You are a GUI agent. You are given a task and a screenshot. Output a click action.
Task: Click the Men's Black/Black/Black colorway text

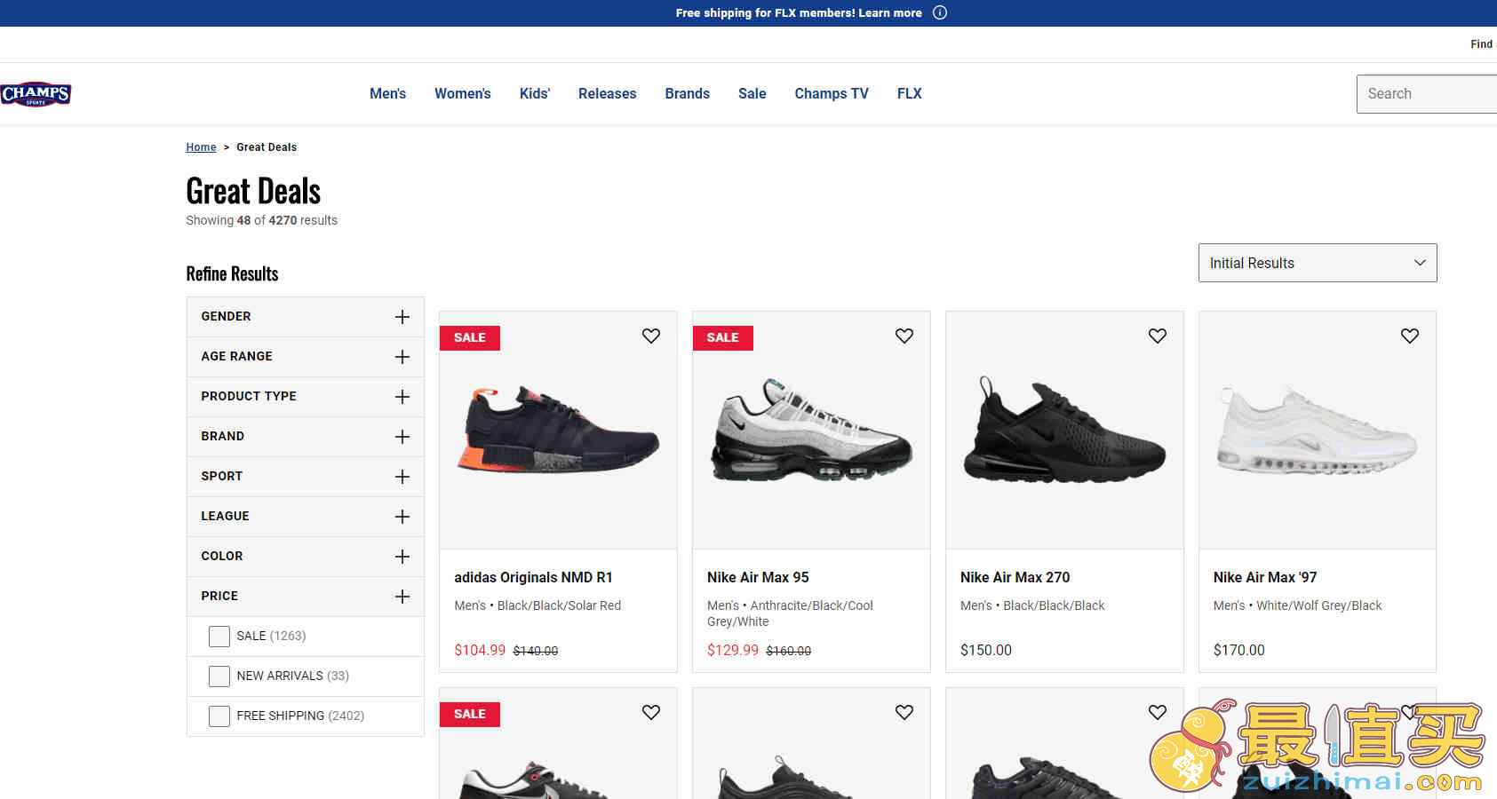point(1032,605)
